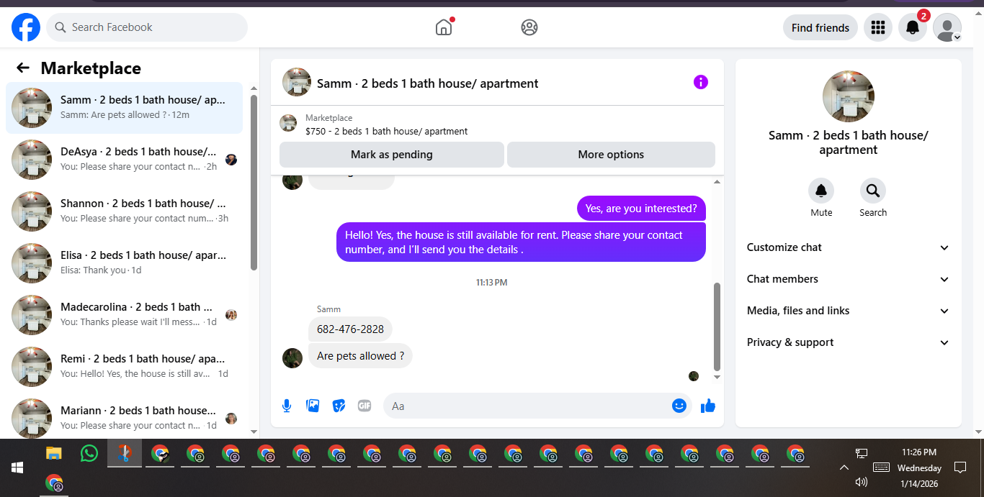
Task: Open the DeAsya conversation
Action: click(124, 159)
